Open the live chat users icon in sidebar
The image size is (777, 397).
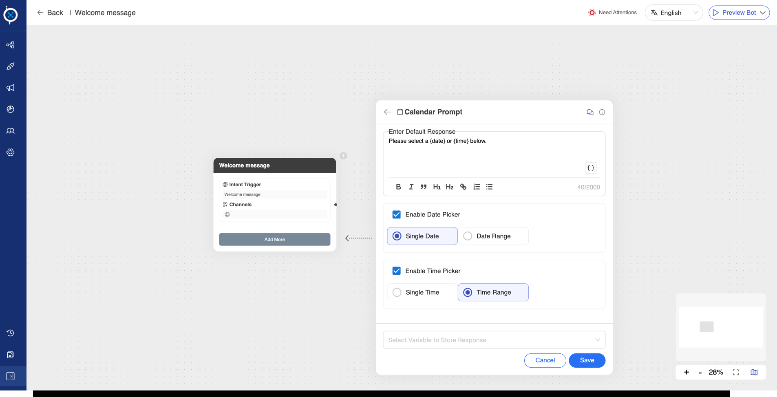click(11, 131)
